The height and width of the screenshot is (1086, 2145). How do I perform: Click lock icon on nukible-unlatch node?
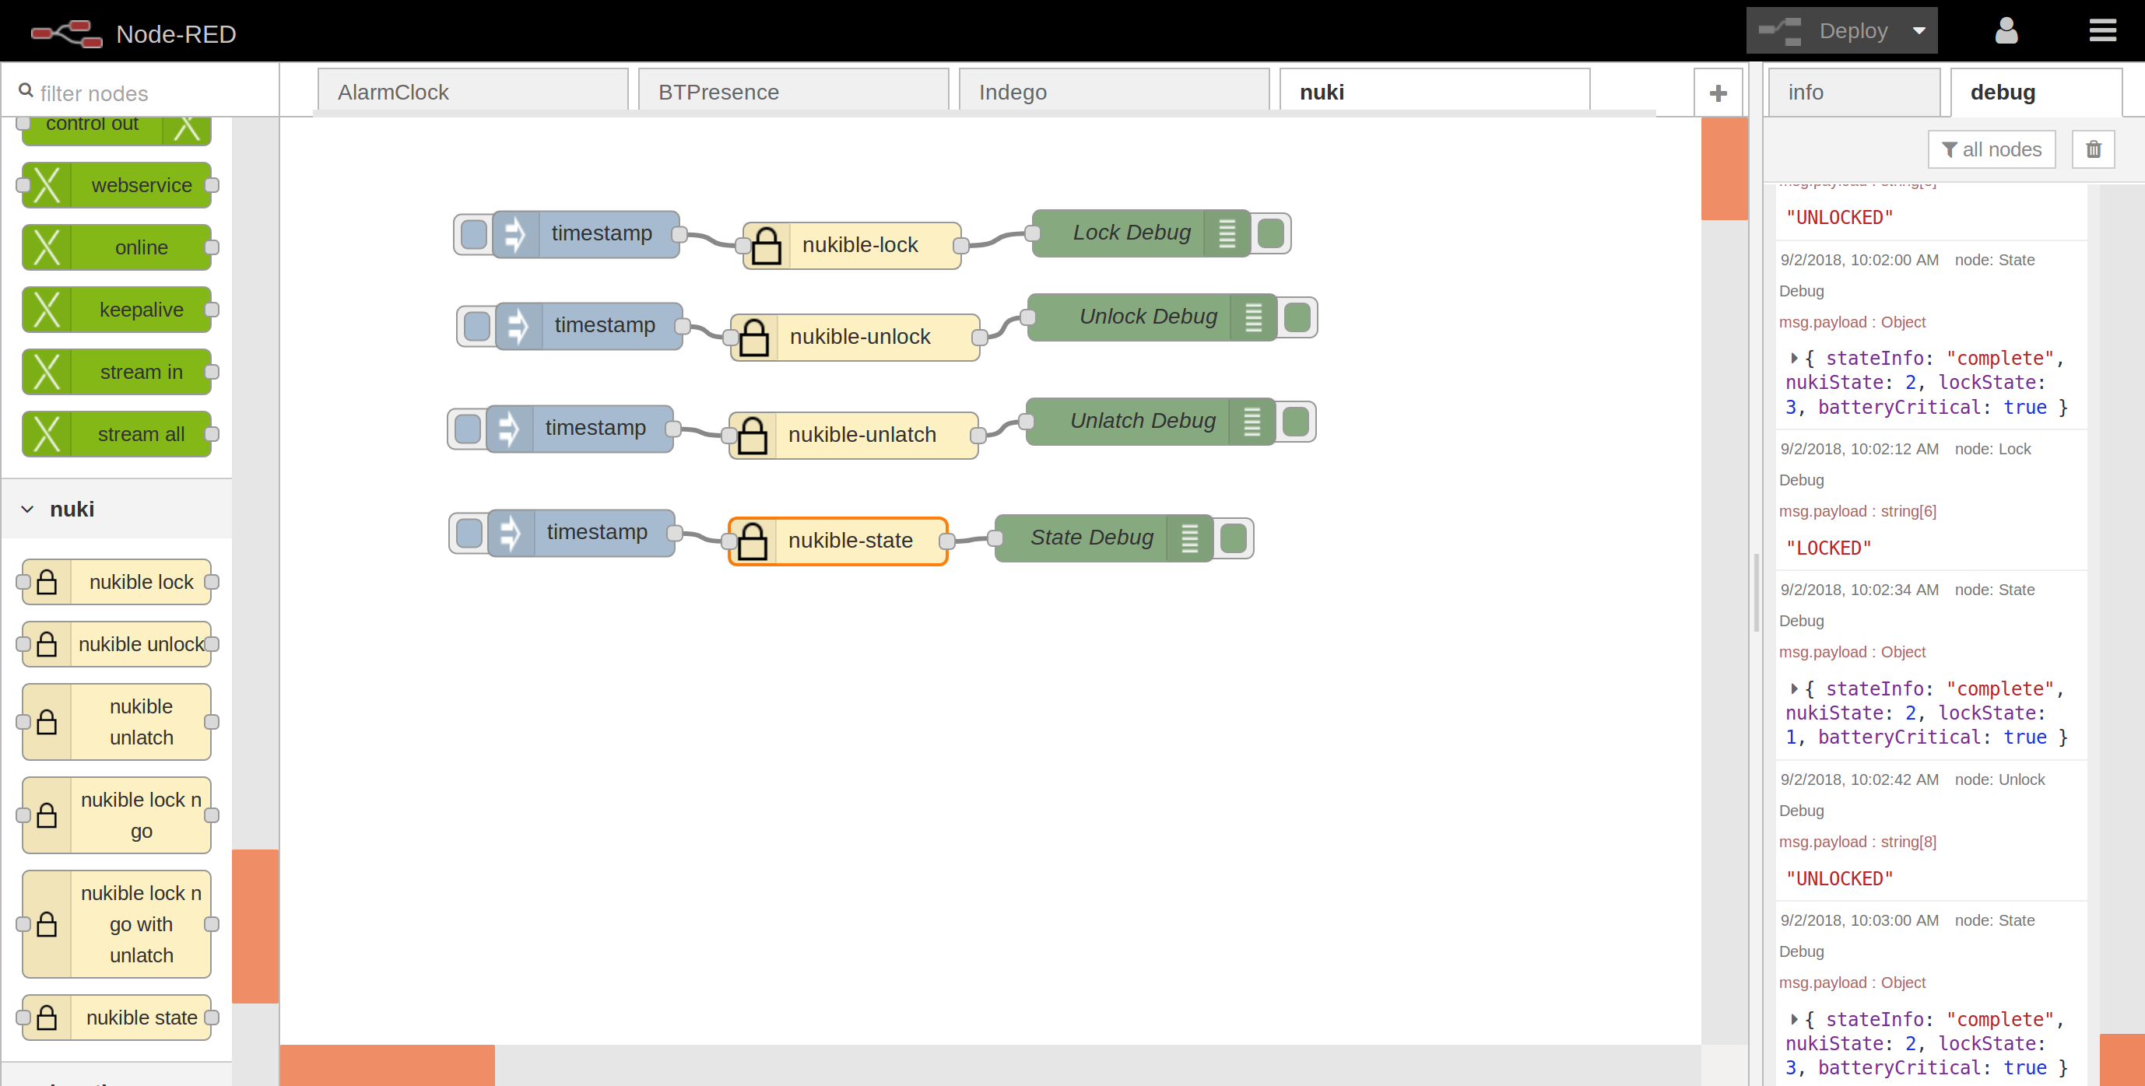pos(753,435)
